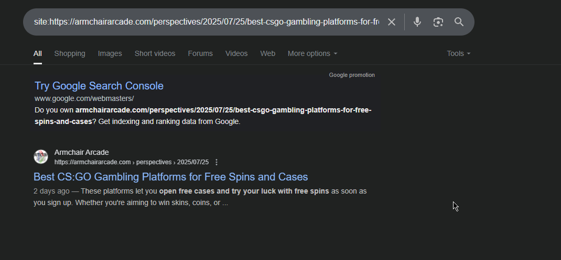Viewport: 561px width, 260px height.
Task: Focus the search query input field
Action: coord(207,22)
